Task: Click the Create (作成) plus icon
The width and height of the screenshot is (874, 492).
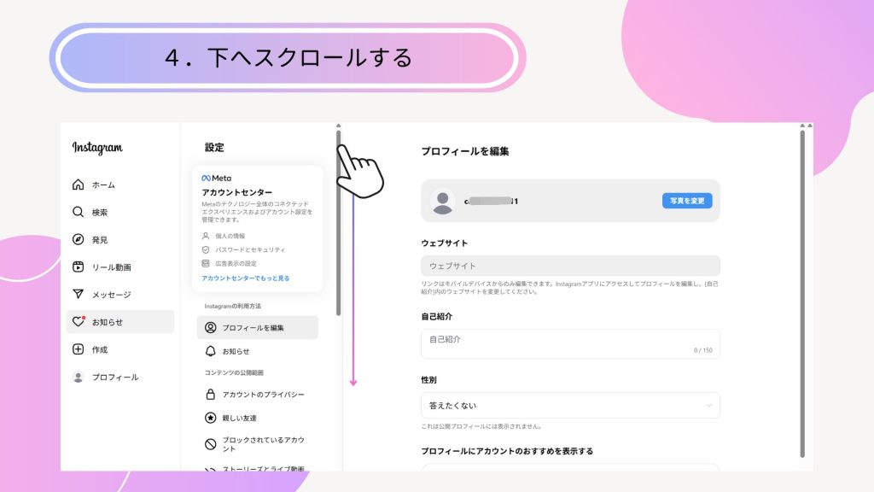Action: coord(79,349)
